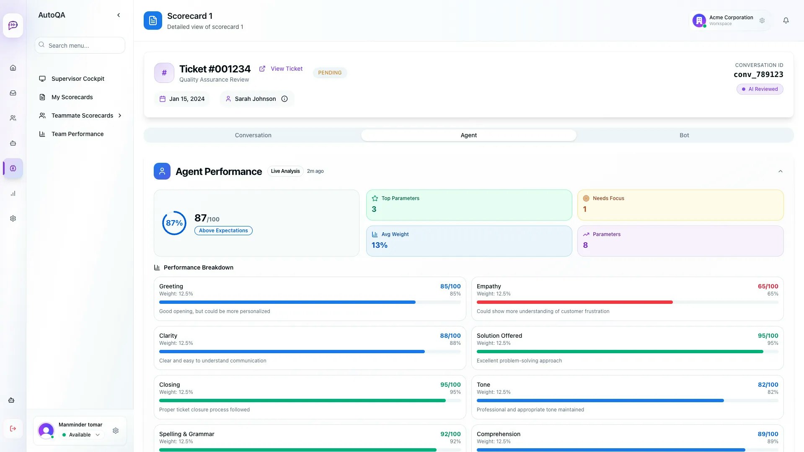Click the AutoQA app logo icon
Viewport: 804px width, 452px height.
13,25
